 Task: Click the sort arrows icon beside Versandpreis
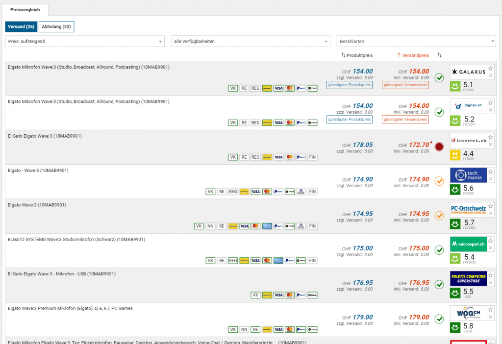click(440, 55)
